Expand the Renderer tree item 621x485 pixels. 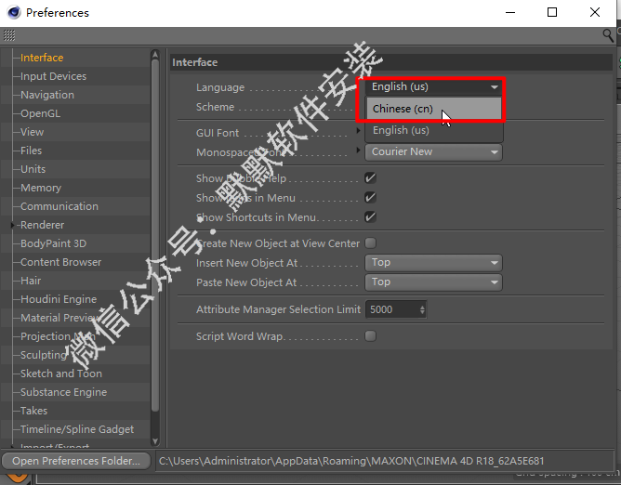tap(13, 225)
